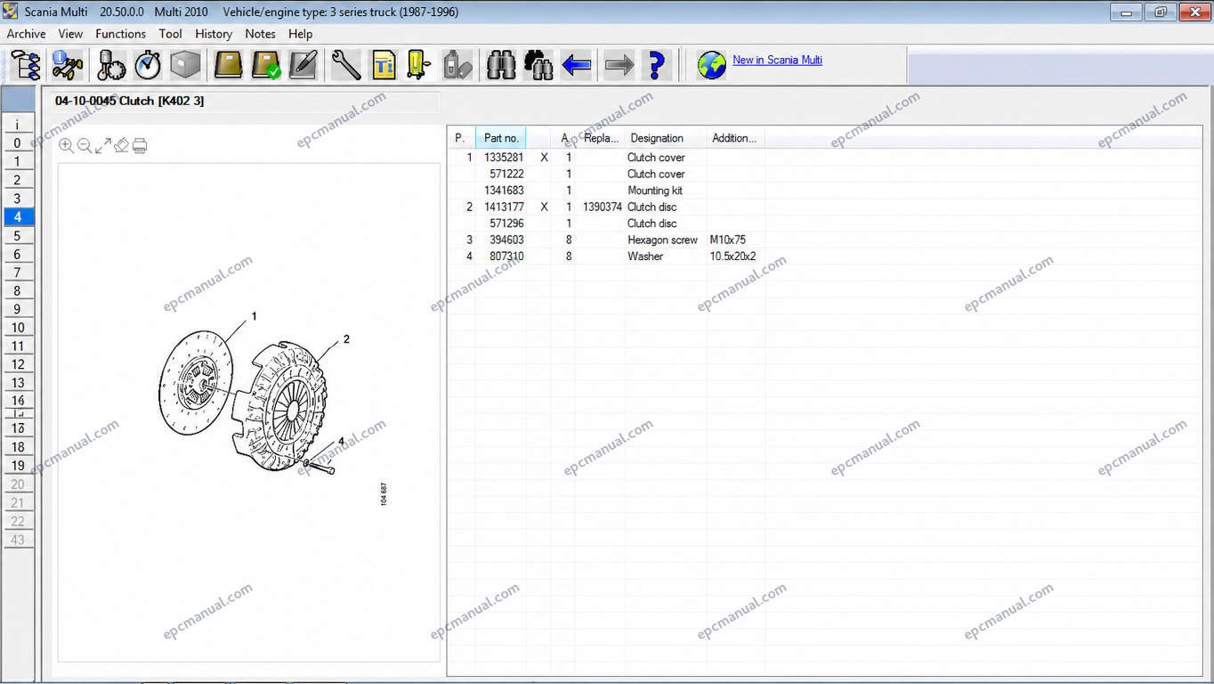Image resolution: width=1214 pixels, height=684 pixels.
Task: Select the wrench workshop tool icon
Action: pos(345,65)
